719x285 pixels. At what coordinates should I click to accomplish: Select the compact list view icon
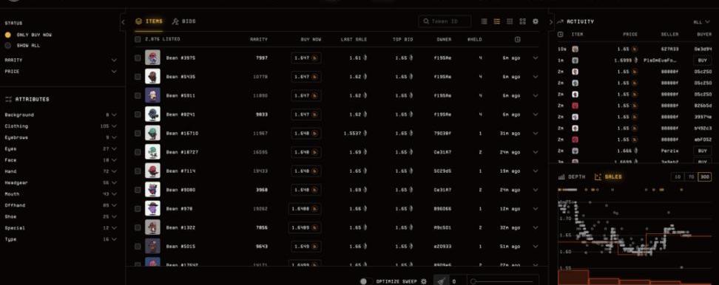[x=485, y=21]
